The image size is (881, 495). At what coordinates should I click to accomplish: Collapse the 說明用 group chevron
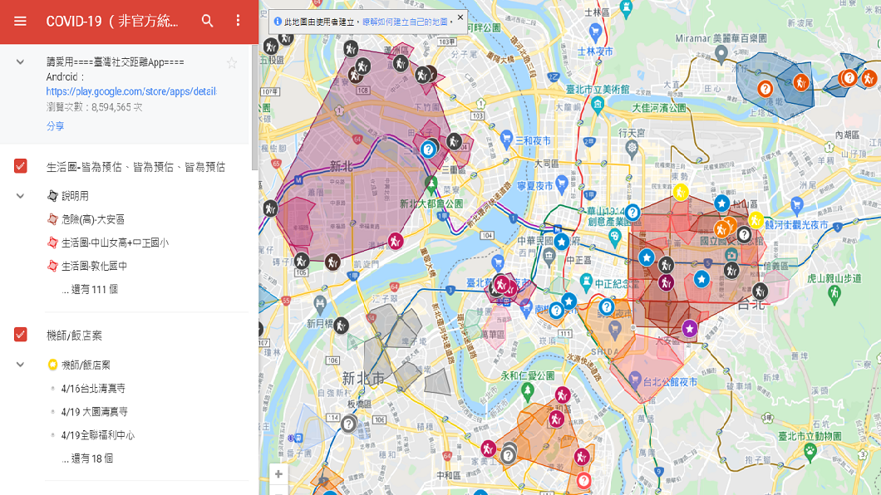pyautogui.click(x=20, y=196)
